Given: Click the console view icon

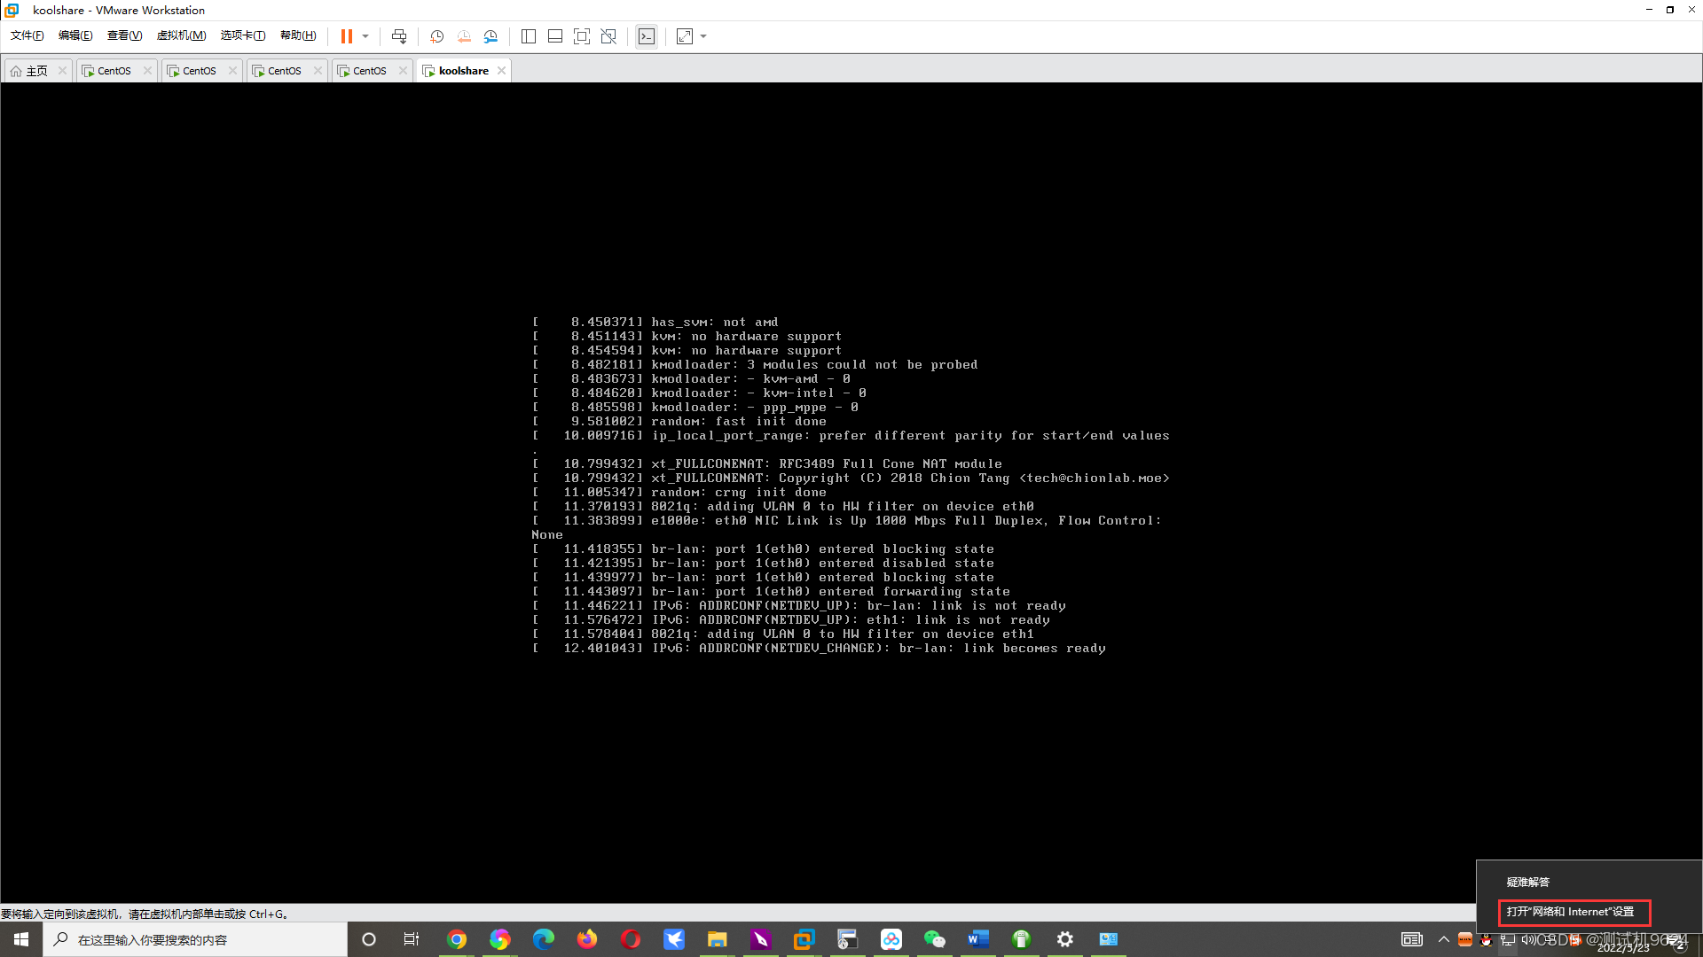Looking at the screenshot, I should coord(647,36).
